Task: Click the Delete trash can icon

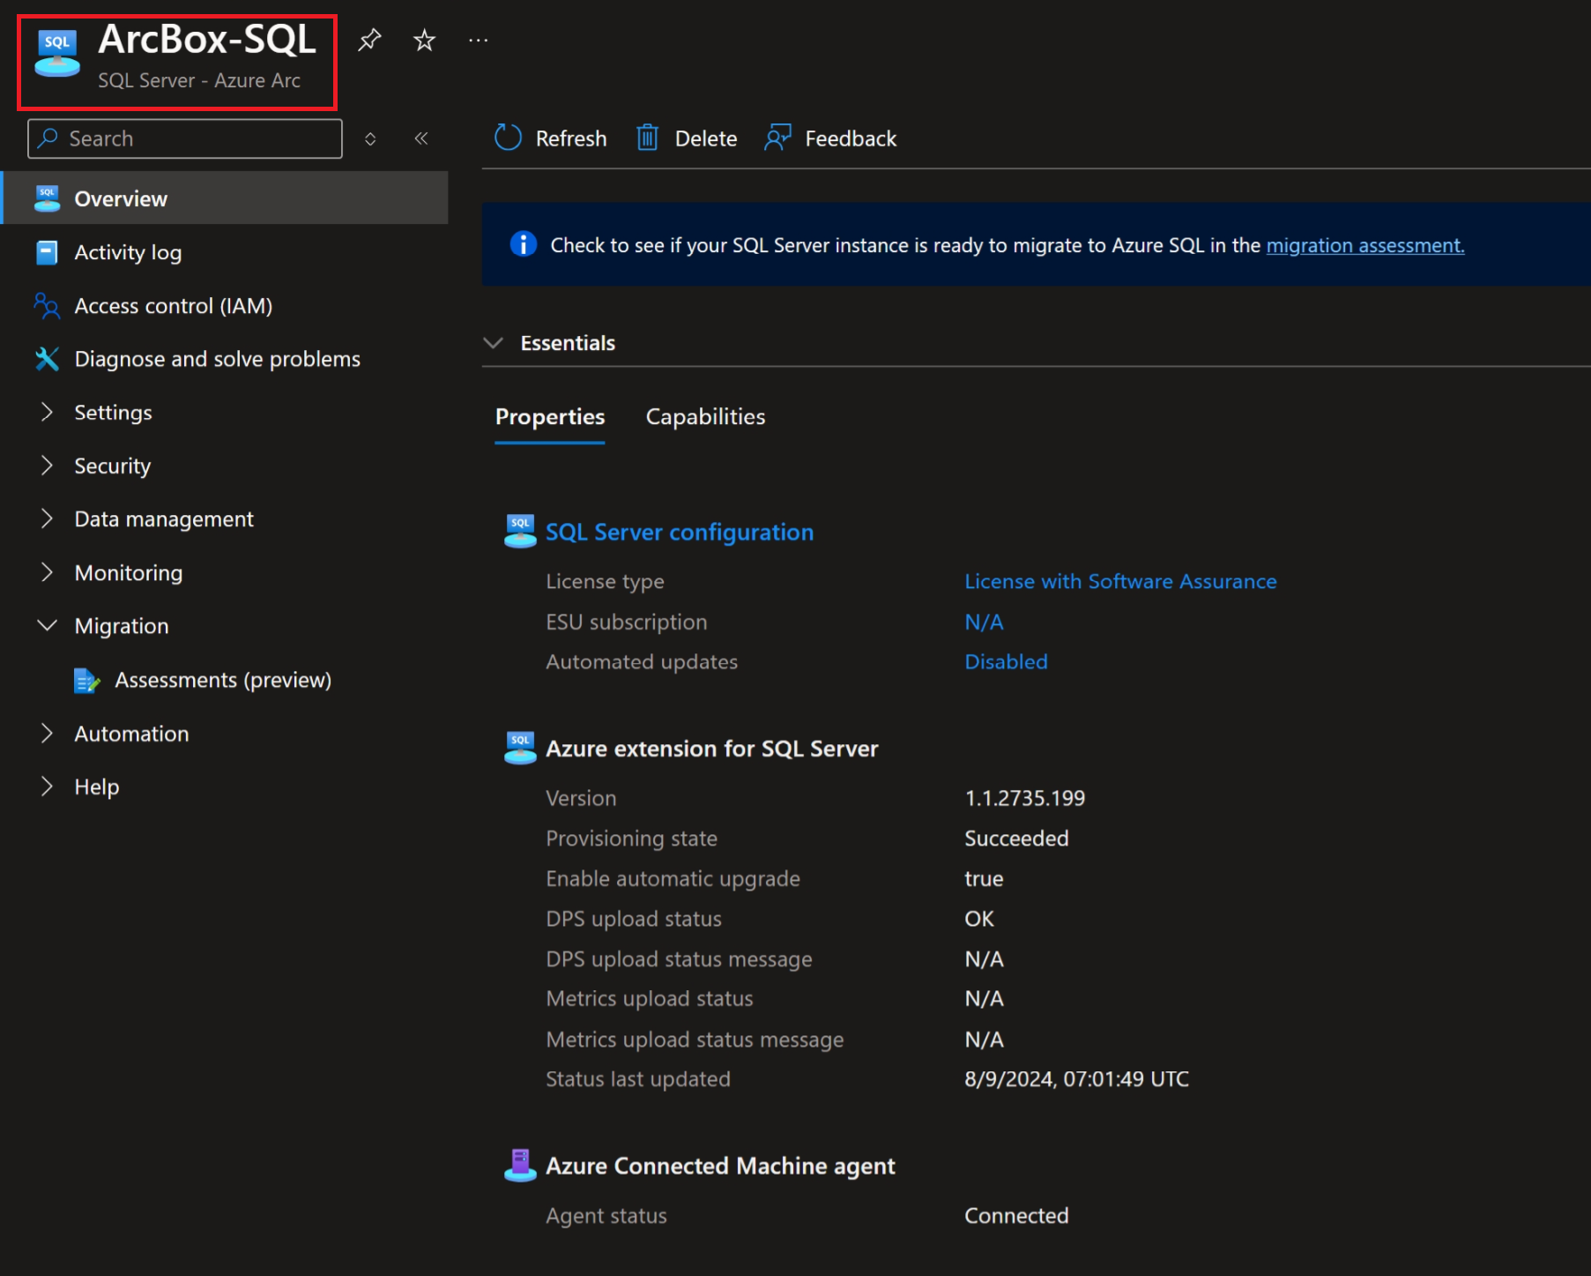Action: coord(648,138)
